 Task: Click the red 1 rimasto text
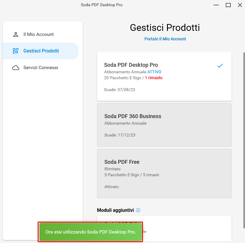point(154,78)
